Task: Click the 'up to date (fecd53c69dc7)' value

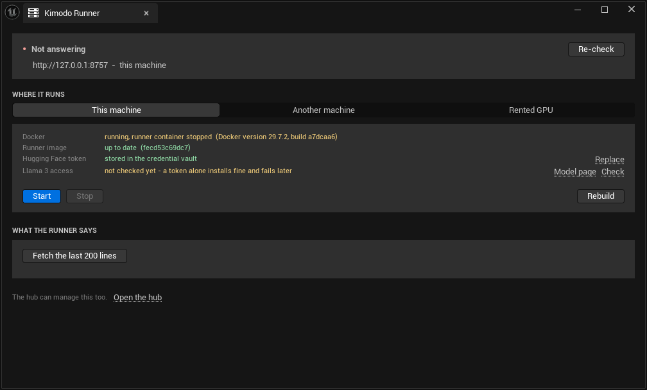Action: 148,148
